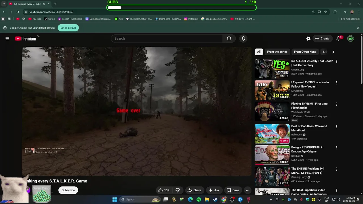
Task: Go to YouTube Premium home logo
Action: 26,39
